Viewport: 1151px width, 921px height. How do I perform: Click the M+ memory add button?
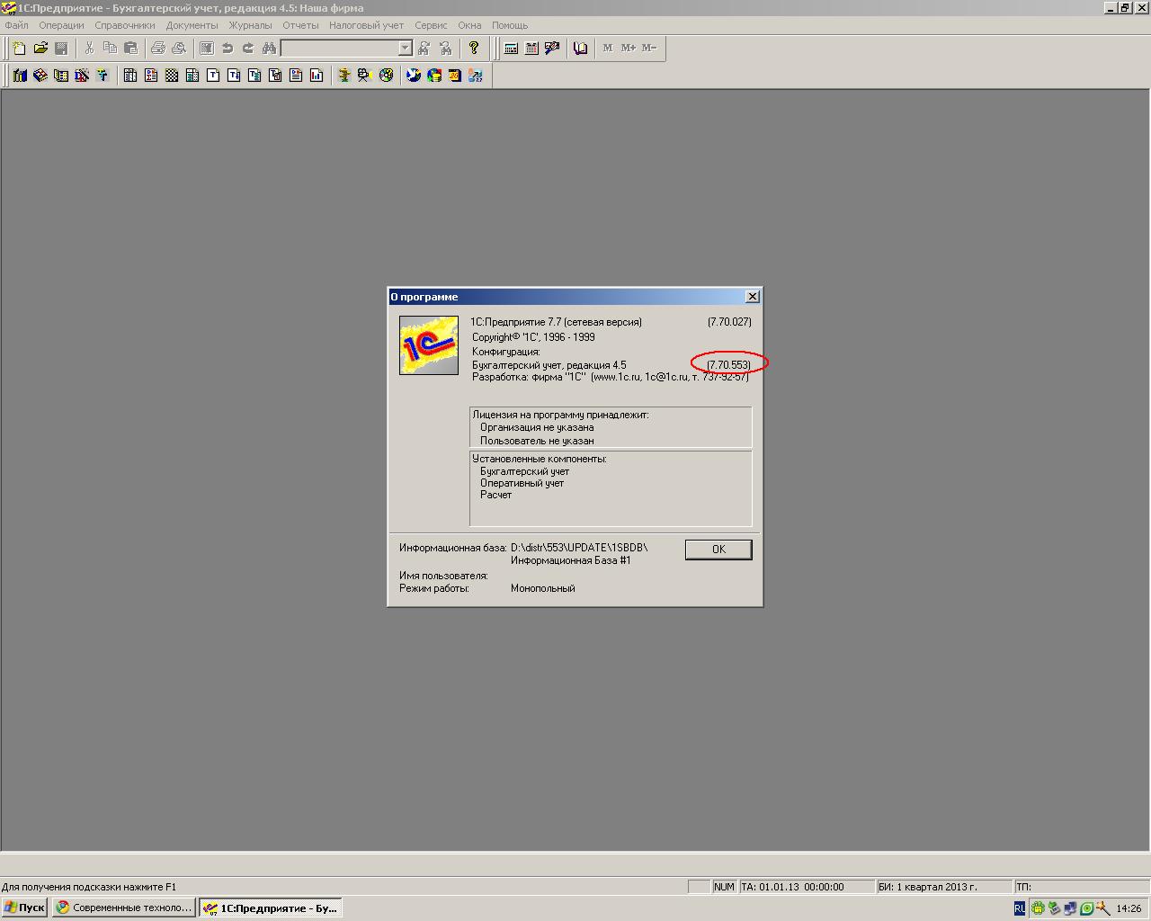pyautogui.click(x=629, y=49)
